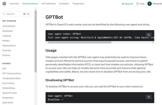The width and height of the screenshot is (162, 105).
Task: Copy the robots.txt Disallow code block
Action: (x=149, y=97)
